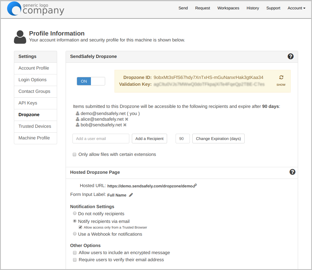Edit Form Input Label with pencil icon
Viewport: 312px width, 270px height.
pos(131,195)
